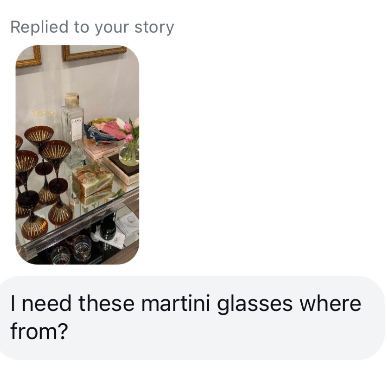
Task: Click the clear tumbler glass on bottom shelf
Action: click(x=82, y=248)
